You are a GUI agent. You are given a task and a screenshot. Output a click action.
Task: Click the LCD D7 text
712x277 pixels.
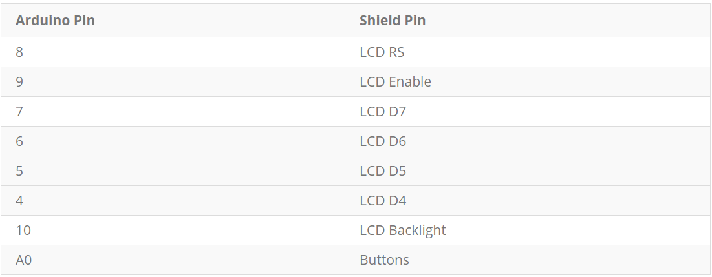point(383,112)
